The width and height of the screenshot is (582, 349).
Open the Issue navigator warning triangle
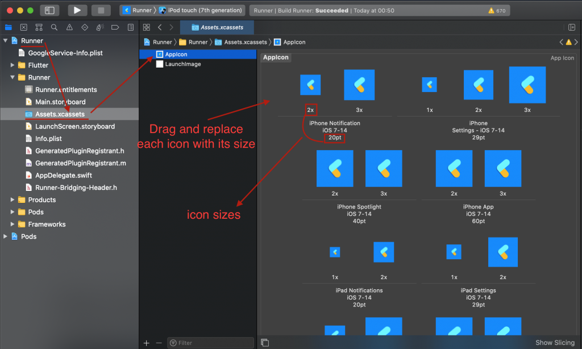pyautogui.click(x=69, y=27)
